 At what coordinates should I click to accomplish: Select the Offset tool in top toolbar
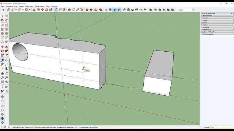38,10
